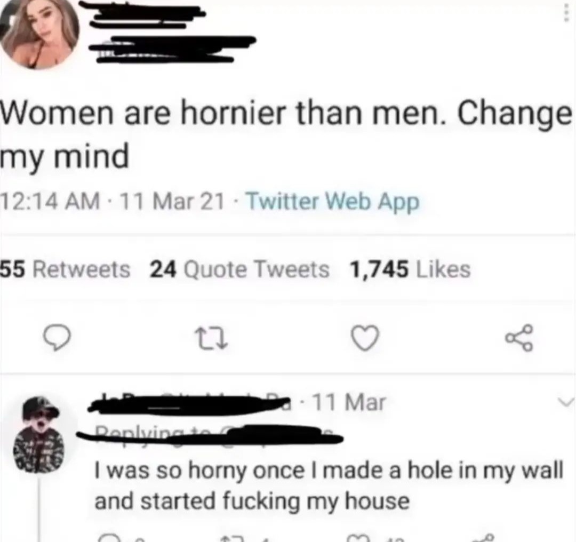This screenshot has height=542, width=576.
Task: Retweet the reply using bottom retweet icon
Action: [231, 538]
